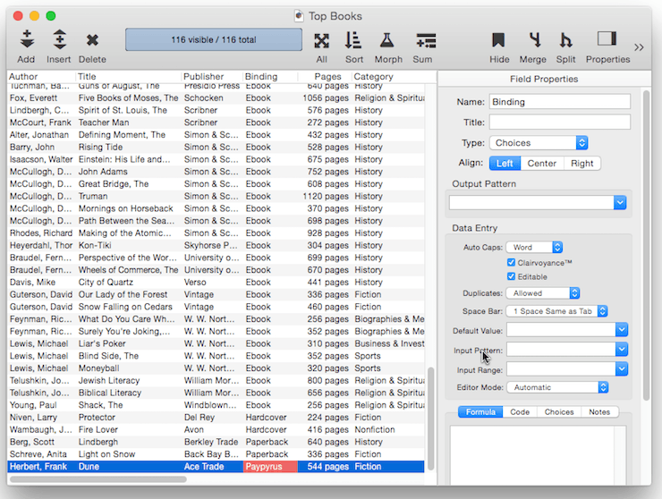Click the Business & Invest category cell
The height and width of the screenshot is (499, 662).
click(x=389, y=343)
